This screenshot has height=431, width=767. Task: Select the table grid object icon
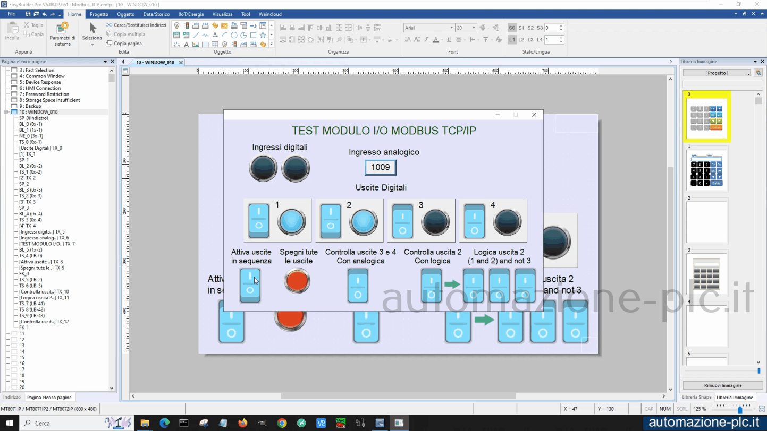215,45
